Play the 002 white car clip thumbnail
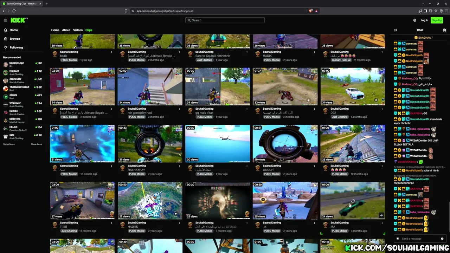This screenshot has width=450, height=253. (353, 86)
